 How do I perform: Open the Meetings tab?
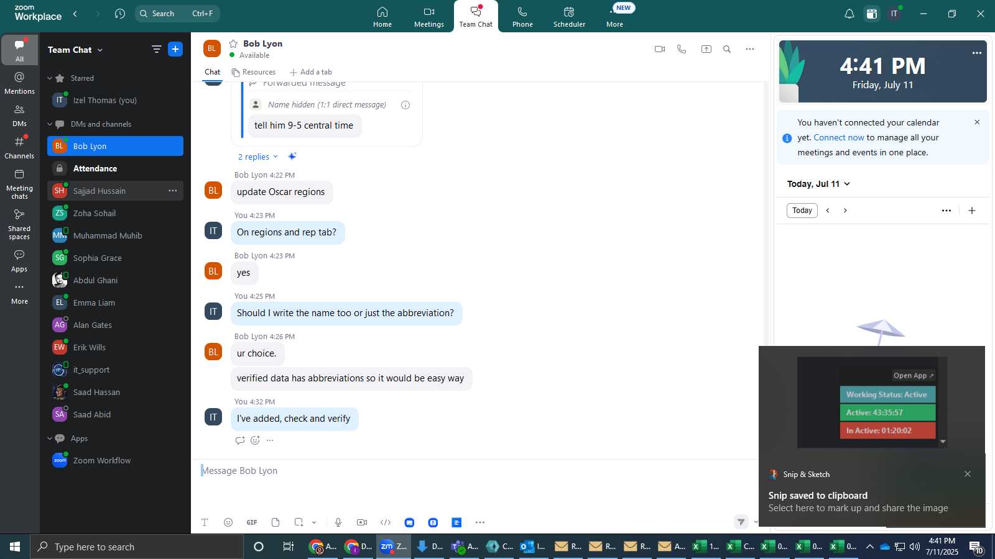429,17
